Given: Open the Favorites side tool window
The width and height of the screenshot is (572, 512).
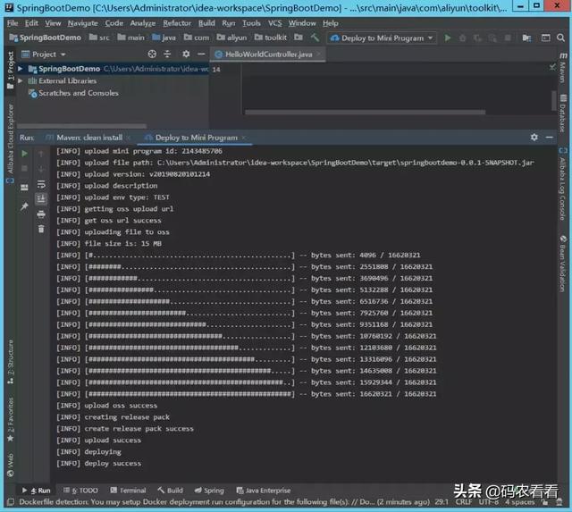Looking at the screenshot, I should coord(10,420).
